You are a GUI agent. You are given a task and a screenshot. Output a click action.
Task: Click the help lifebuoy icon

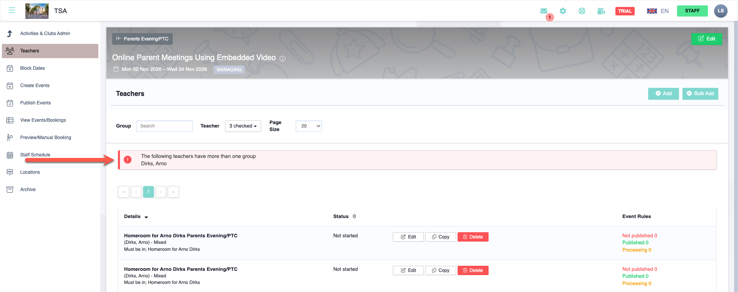(x=582, y=11)
